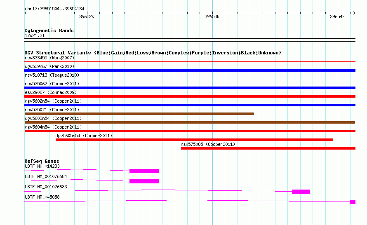This screenshot has height=225, width=367.
Task: Click the UBTF|NM_001076683 gene label
Action: click(46, 187)
